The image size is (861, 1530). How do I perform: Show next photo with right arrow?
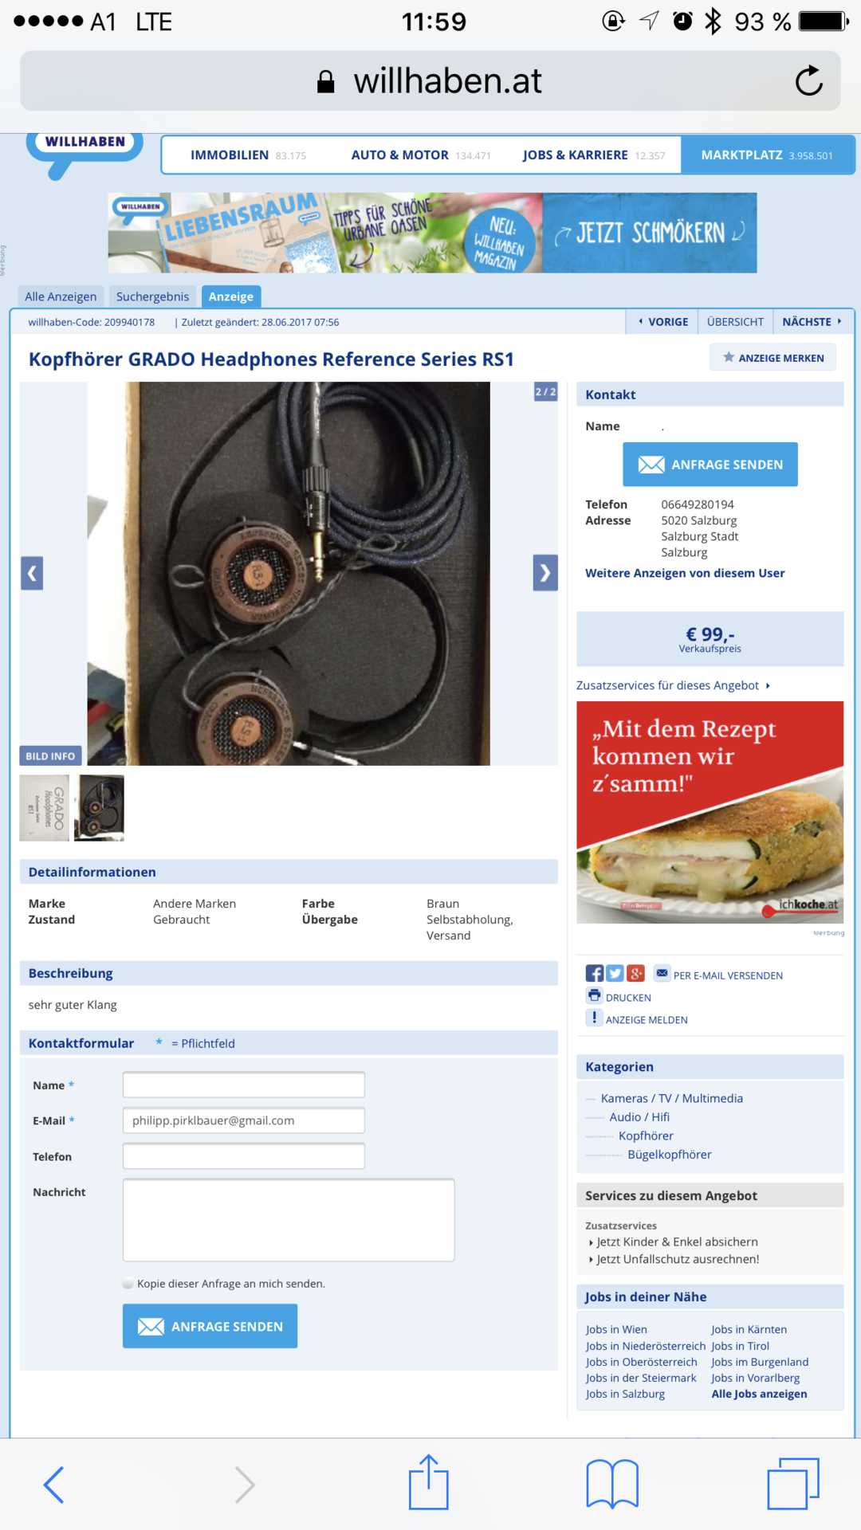coord(545,573)
